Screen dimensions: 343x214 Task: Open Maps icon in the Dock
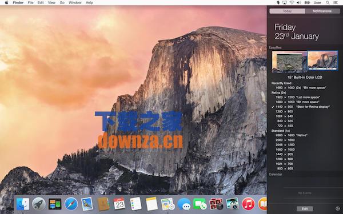pos(167,204)
